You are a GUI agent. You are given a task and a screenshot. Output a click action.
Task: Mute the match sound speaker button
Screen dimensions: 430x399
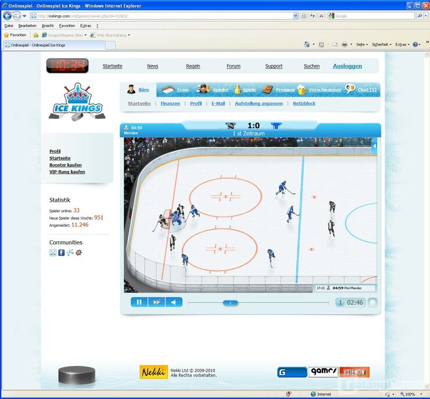[x=174, y=302]
